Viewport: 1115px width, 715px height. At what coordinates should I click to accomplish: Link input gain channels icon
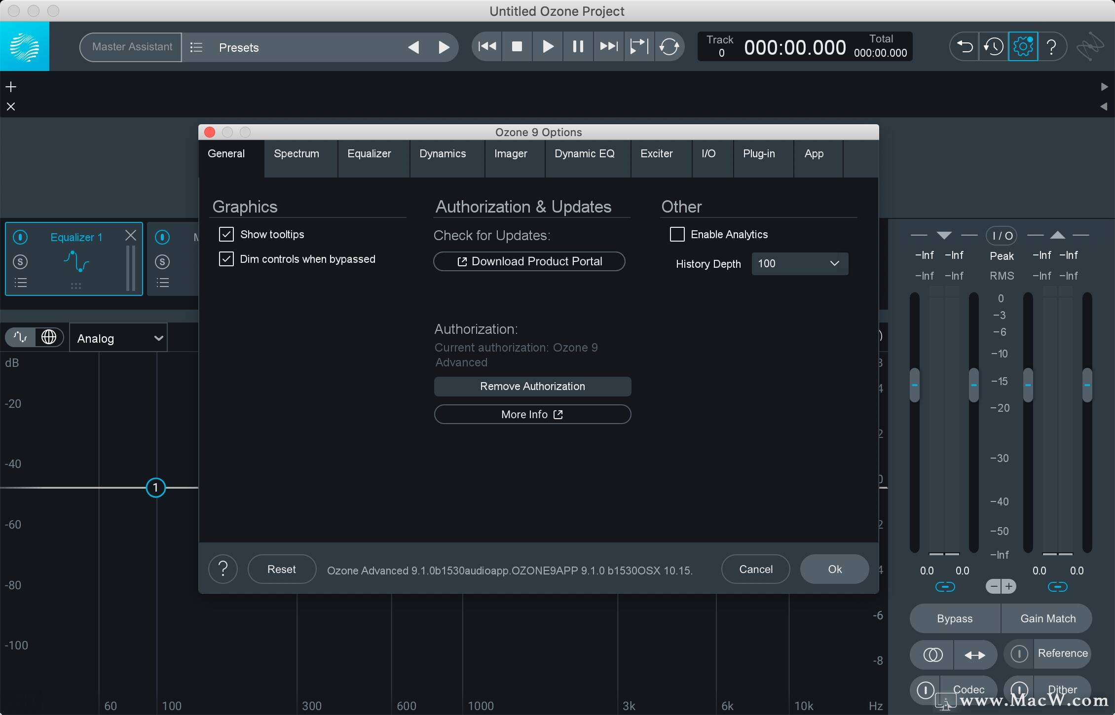[x=945, y=587]
